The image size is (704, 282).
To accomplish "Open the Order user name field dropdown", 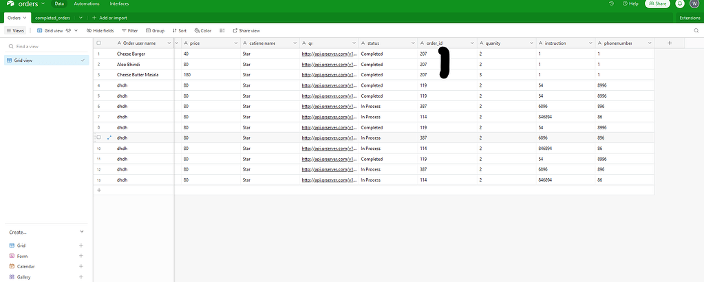I will (x=169, y=43).
